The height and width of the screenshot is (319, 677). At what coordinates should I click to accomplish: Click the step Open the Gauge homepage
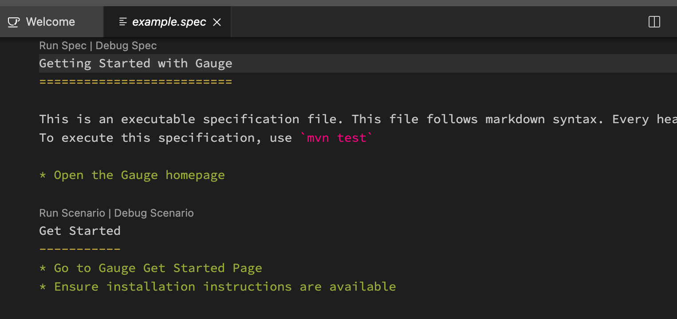click(139, 175)
